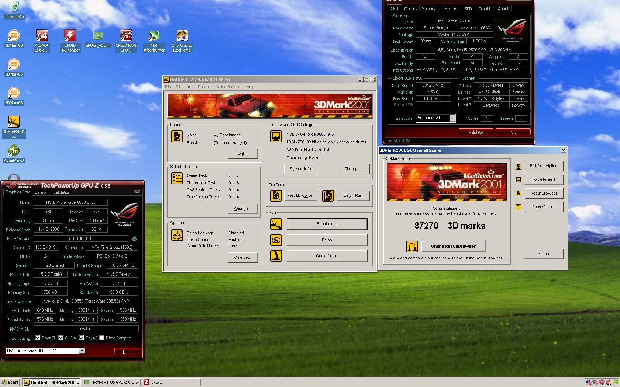
Task: Open AIDA64 Extreme desktop shortcut
Action: coord(42,41)
